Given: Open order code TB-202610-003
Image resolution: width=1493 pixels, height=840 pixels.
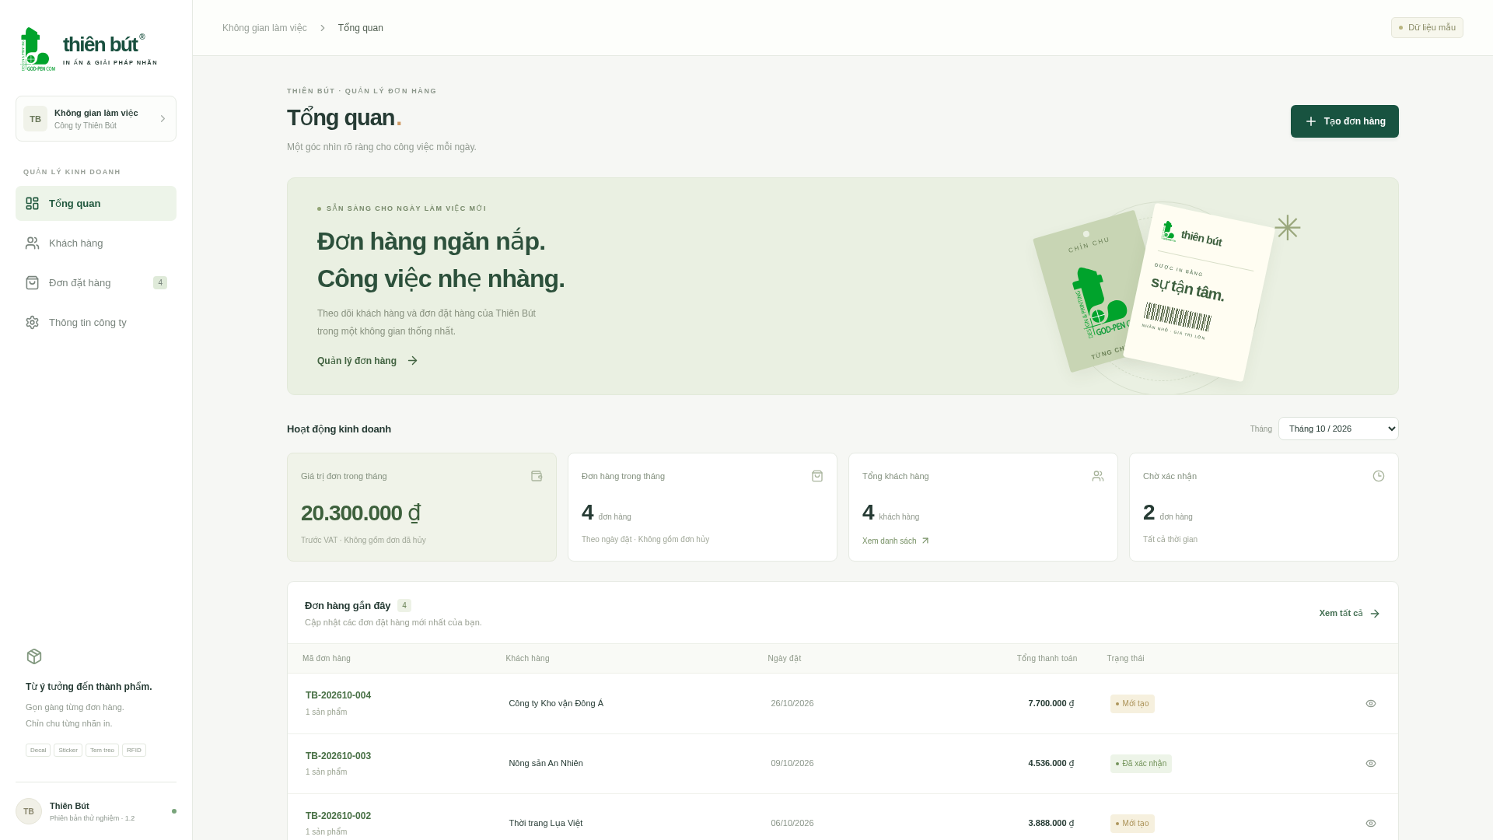Looking at the screenshot, I should pos(338,757).
